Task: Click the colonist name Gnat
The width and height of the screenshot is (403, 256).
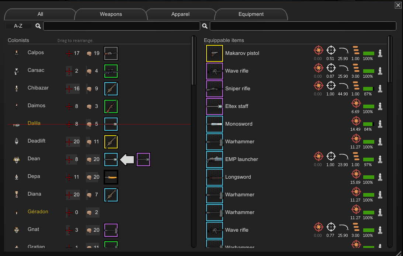Action: (34, 229)
